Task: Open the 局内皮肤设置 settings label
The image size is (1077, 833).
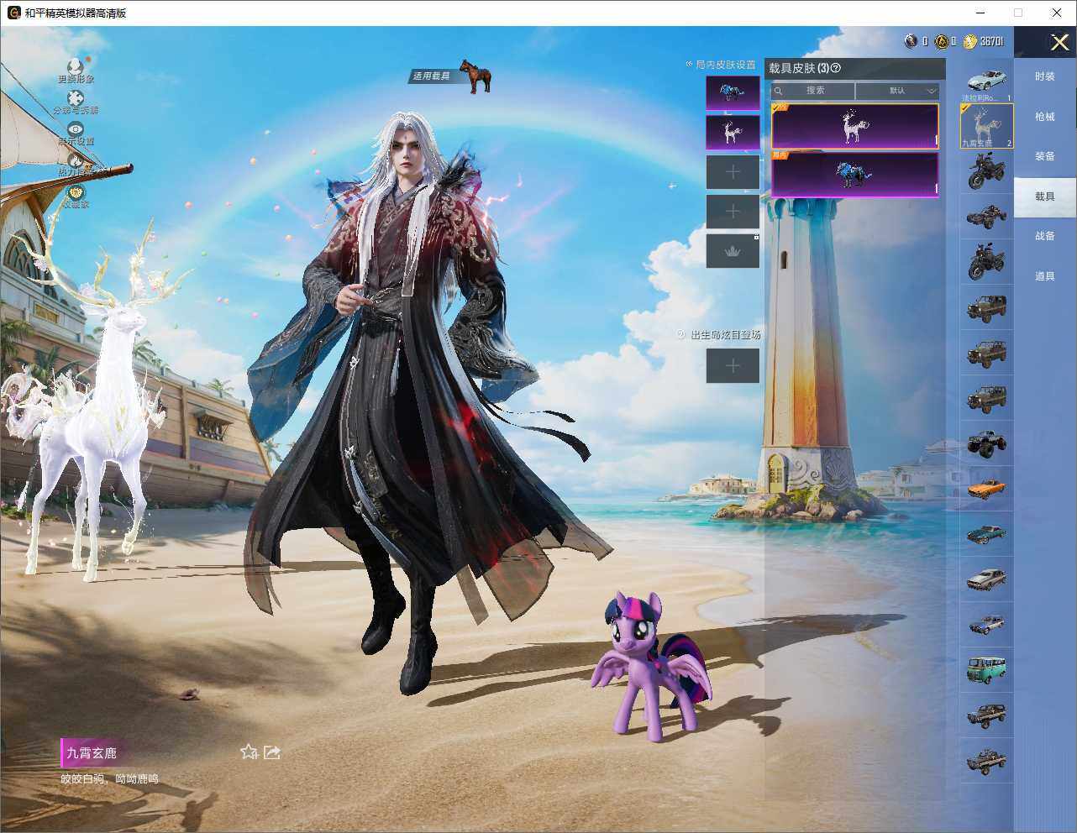Action: point(725,64)
